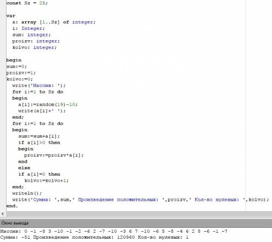The height and width of the screenshot is (242, 272).
Task: Place cursor on 'const Sz = 25;' line
Action: [x=27, y=3]
